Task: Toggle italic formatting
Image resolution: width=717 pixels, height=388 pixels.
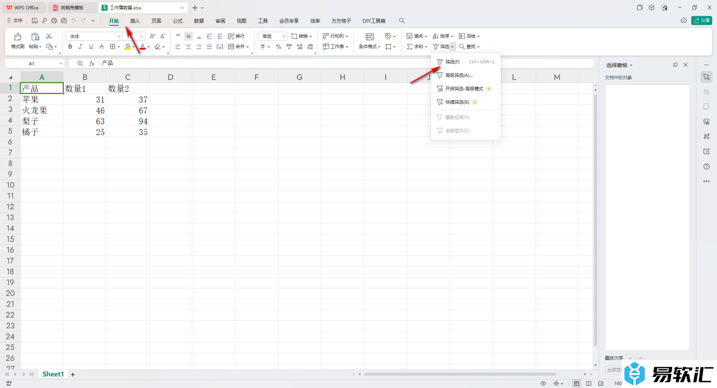Action: point(80,46)
